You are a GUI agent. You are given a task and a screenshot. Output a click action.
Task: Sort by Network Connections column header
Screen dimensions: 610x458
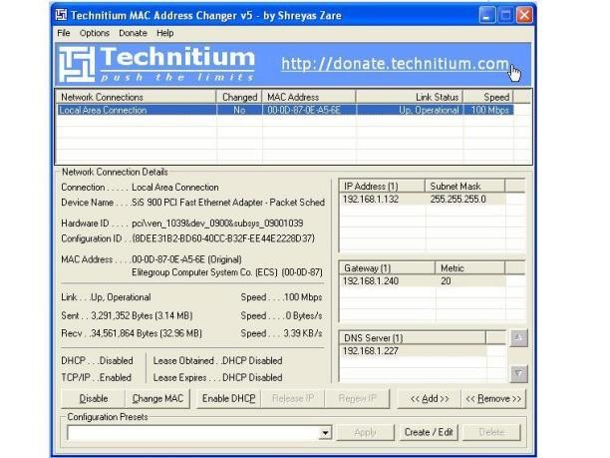click(x=137, y=97)
